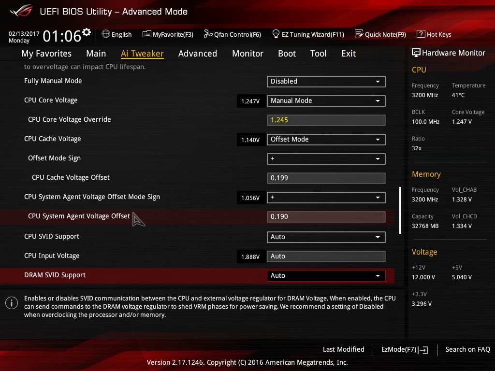Viewport: 495px width, 371px height.
Task: Expand the Offset Mode Sign dropdown
Action: pos(326,158)
